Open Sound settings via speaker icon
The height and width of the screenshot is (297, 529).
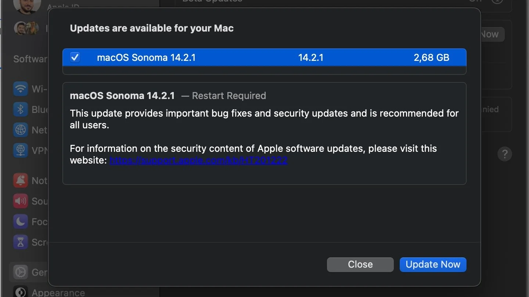click(21, 201)
